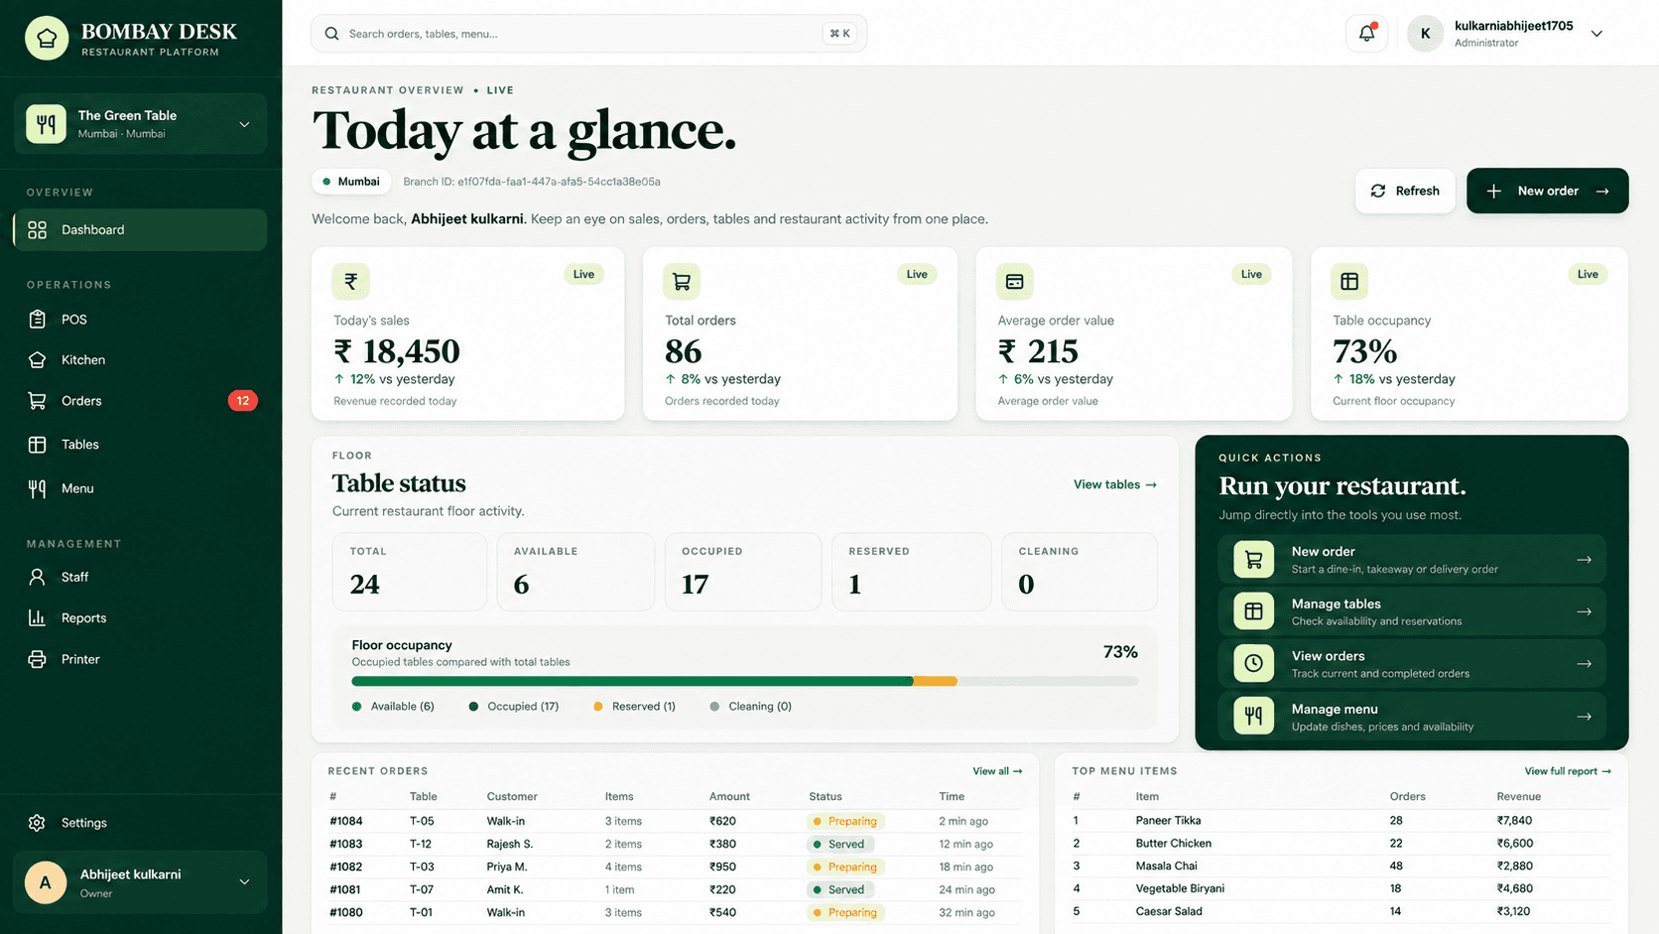Click the rupee icon on Today's sales card
Viewport: 1659px width, 934px height.
[350, 282]
